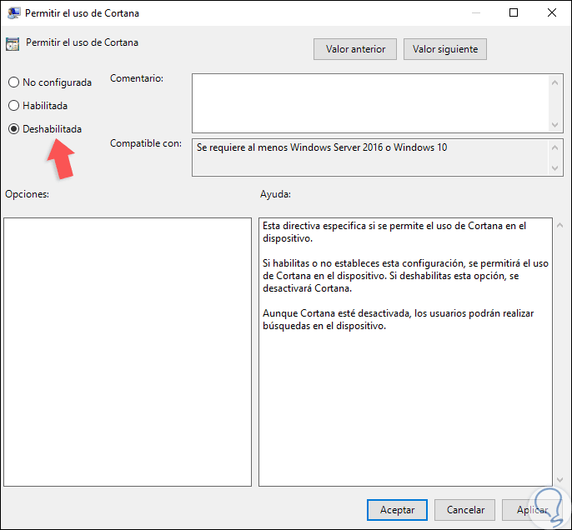Maximize the dialog window
The image size is (572, 530).
(x=514, y=12)
